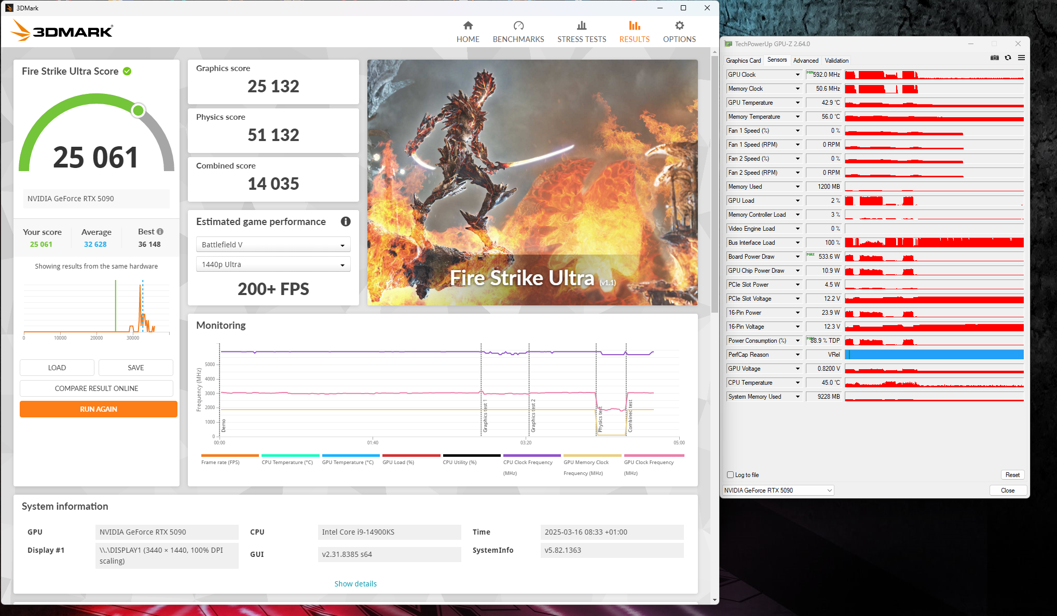Enable the Log to file checkbox in GPU-Z
The height and width of the screenshot is (616, 1057).
tap(731, 475)
